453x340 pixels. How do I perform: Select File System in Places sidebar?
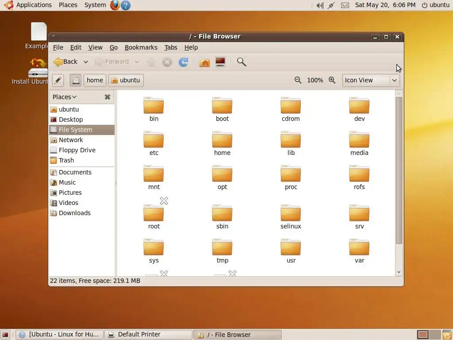tap(82, 130)
